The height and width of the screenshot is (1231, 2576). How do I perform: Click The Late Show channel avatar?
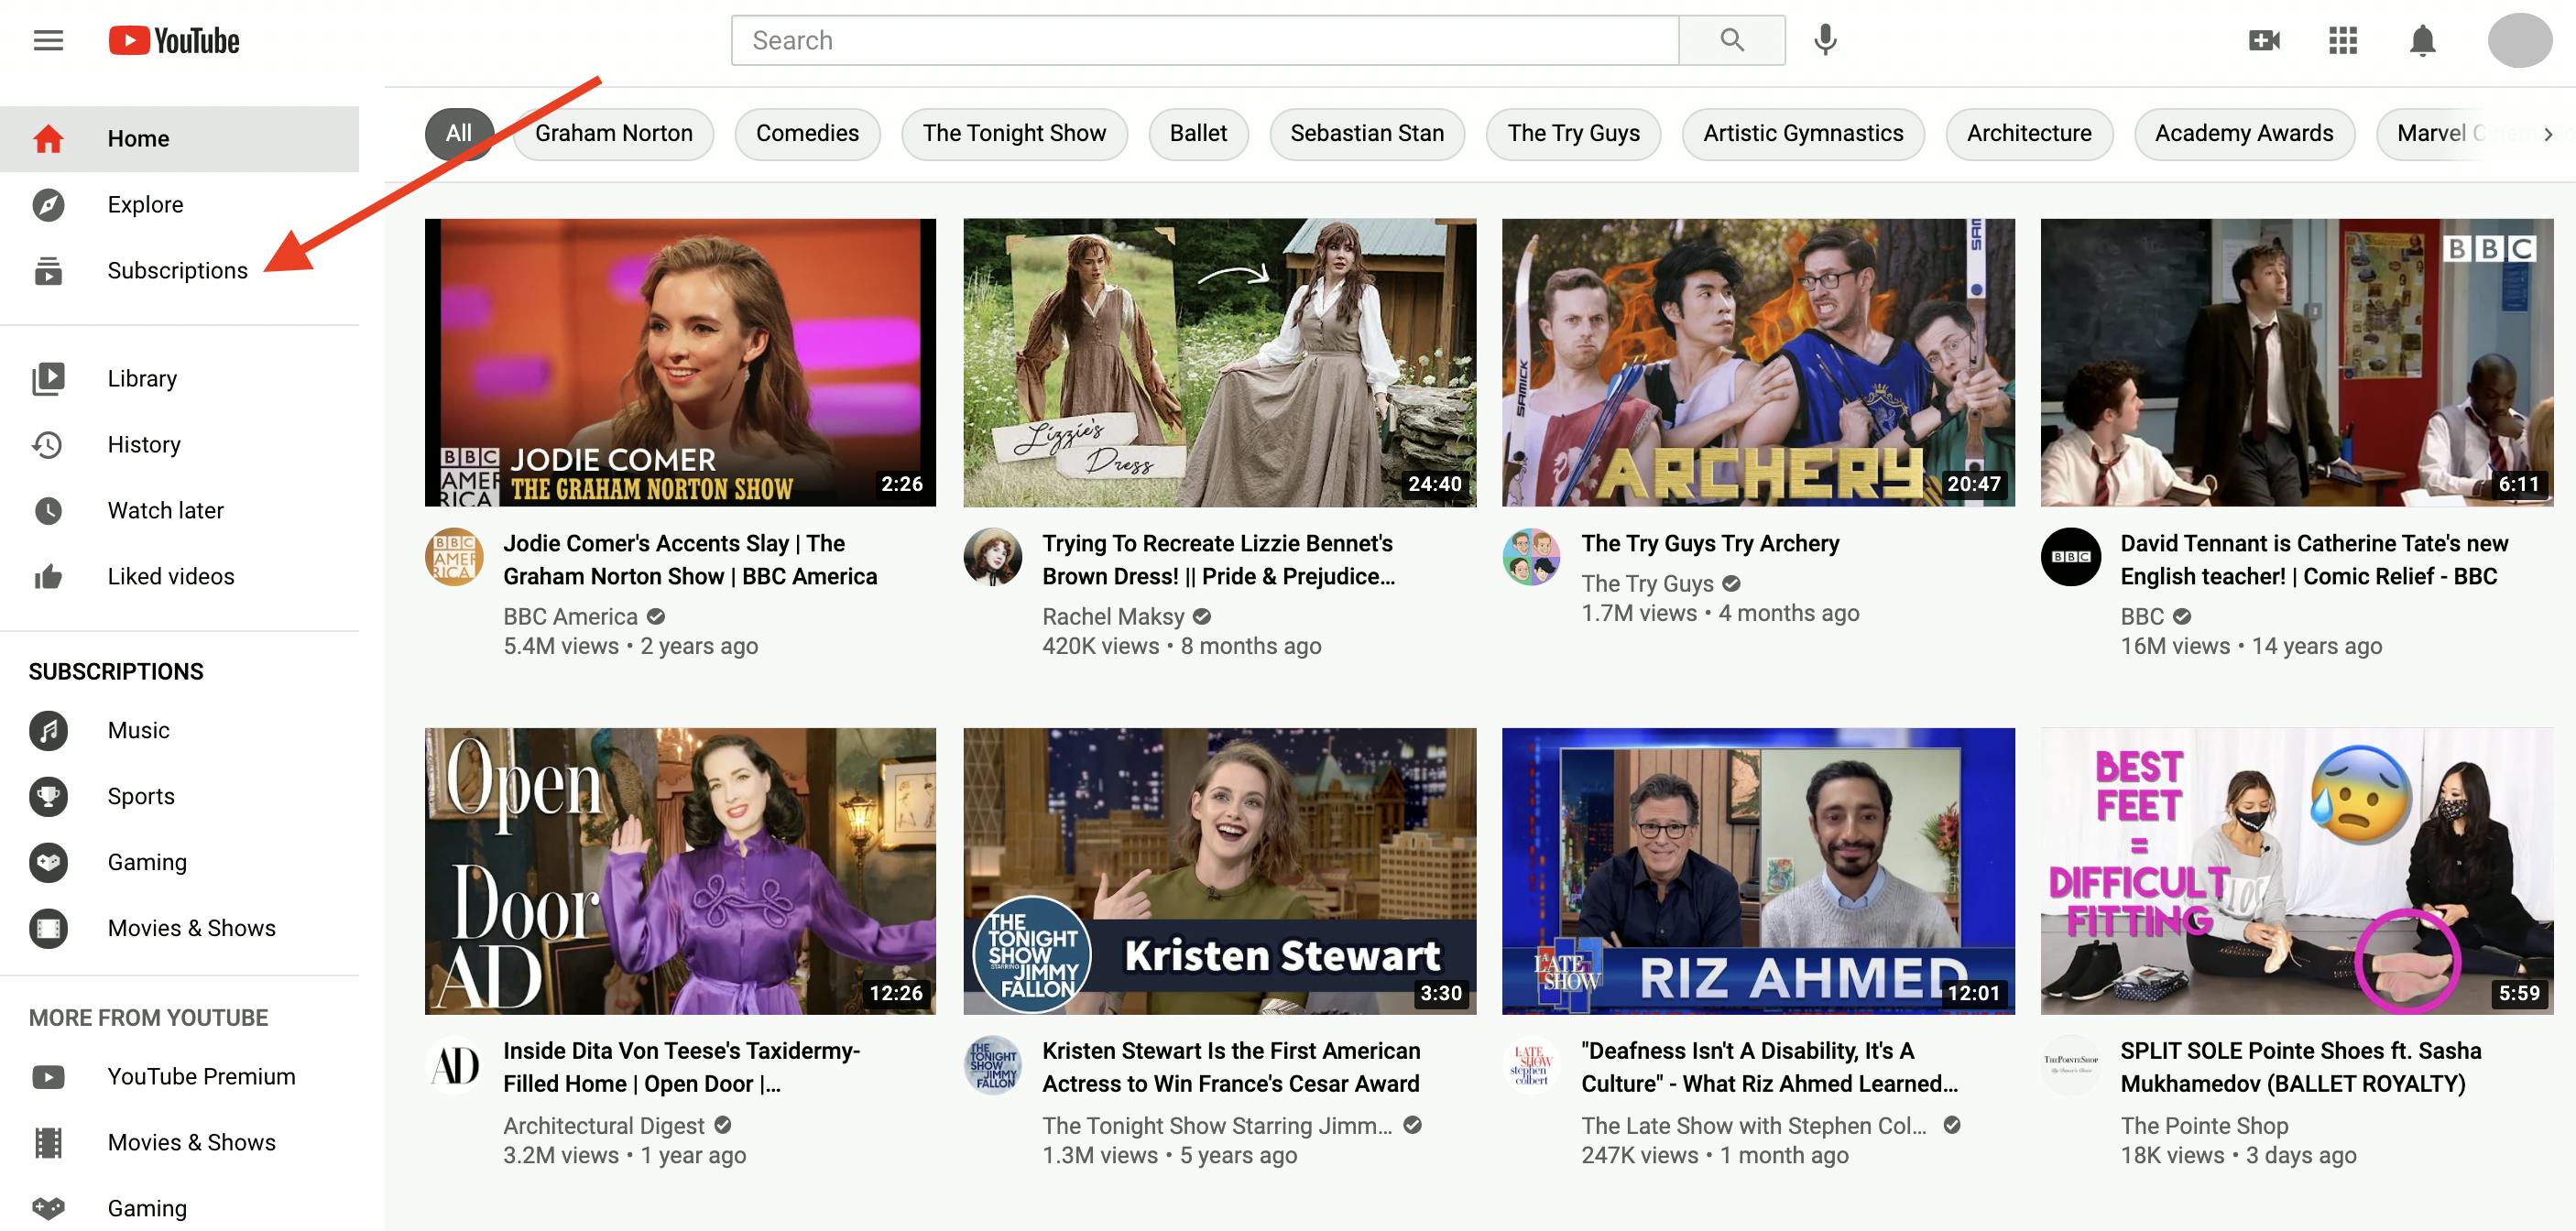coord(1531,1065)
